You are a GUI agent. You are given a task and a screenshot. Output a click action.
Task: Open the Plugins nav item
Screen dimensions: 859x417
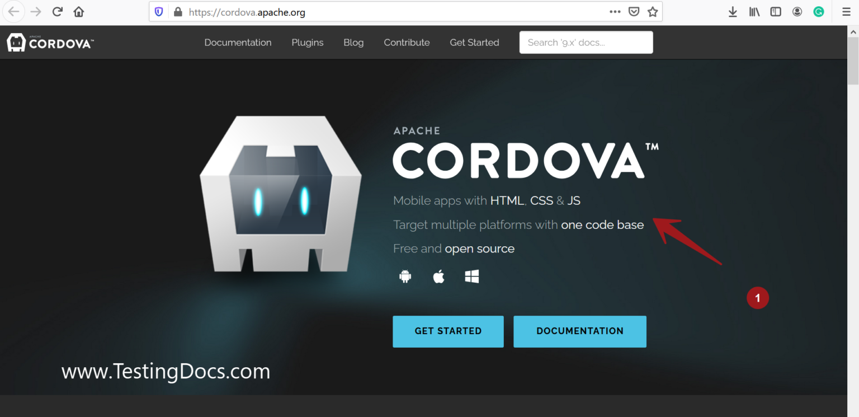[308, 43]
